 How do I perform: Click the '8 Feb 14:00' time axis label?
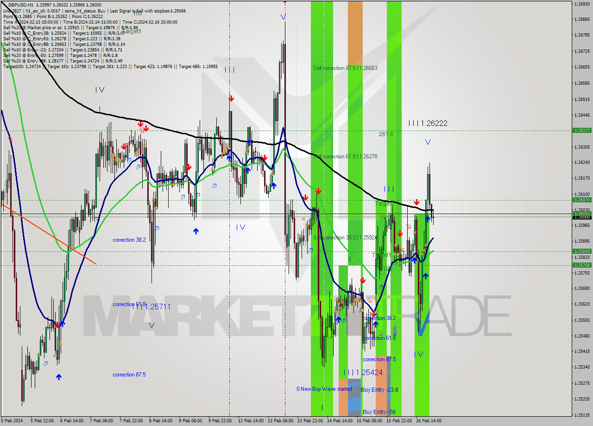(160, 421)
